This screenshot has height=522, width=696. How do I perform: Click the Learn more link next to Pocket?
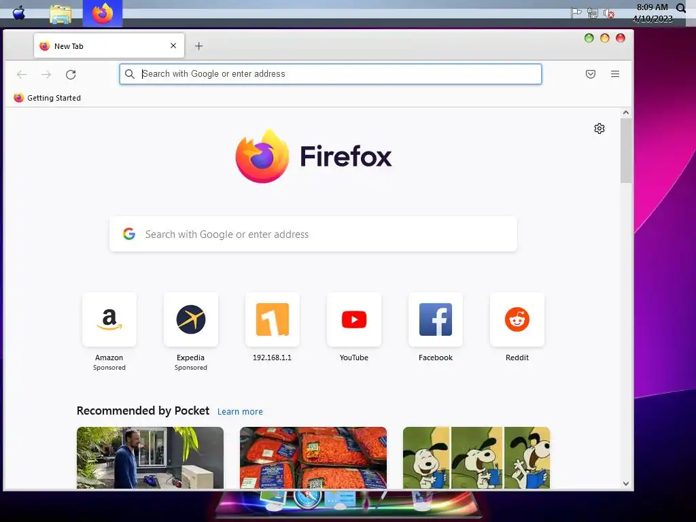[x=240, y=411]
